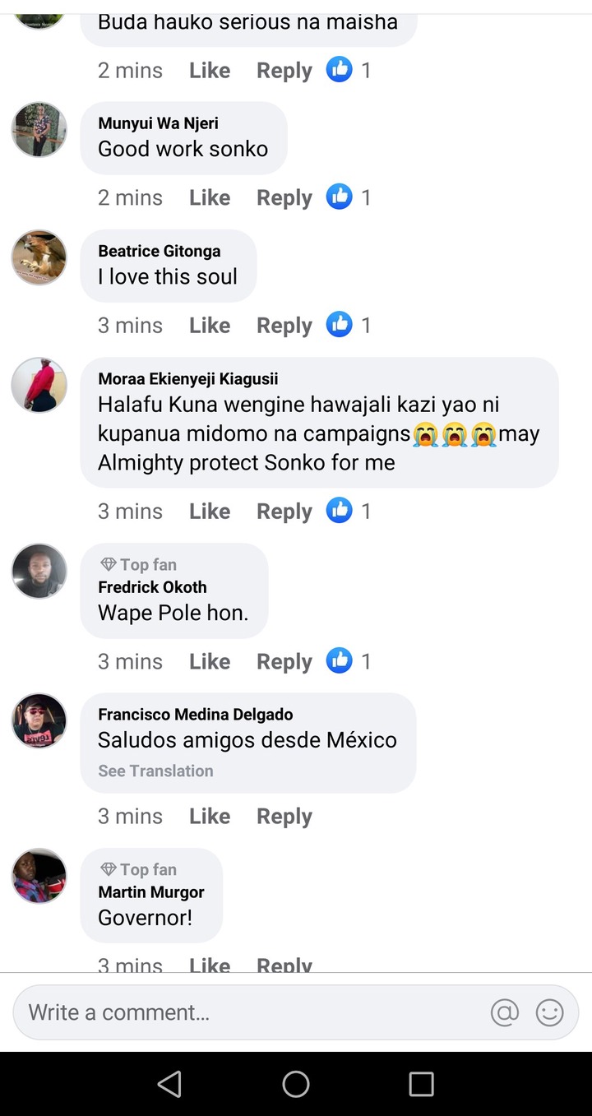The width and height of the screenshot is (592, 1116).
Task: Reply to Fredrick Okoth's comment
Action: [284, 661]
